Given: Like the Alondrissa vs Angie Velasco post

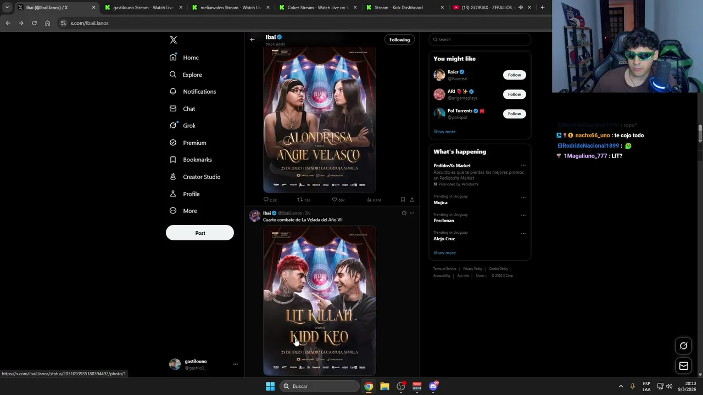Looking at the screenshot, I should [334, 200].
